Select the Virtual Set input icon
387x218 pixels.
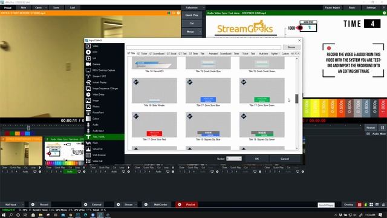[x=88, y=149]
